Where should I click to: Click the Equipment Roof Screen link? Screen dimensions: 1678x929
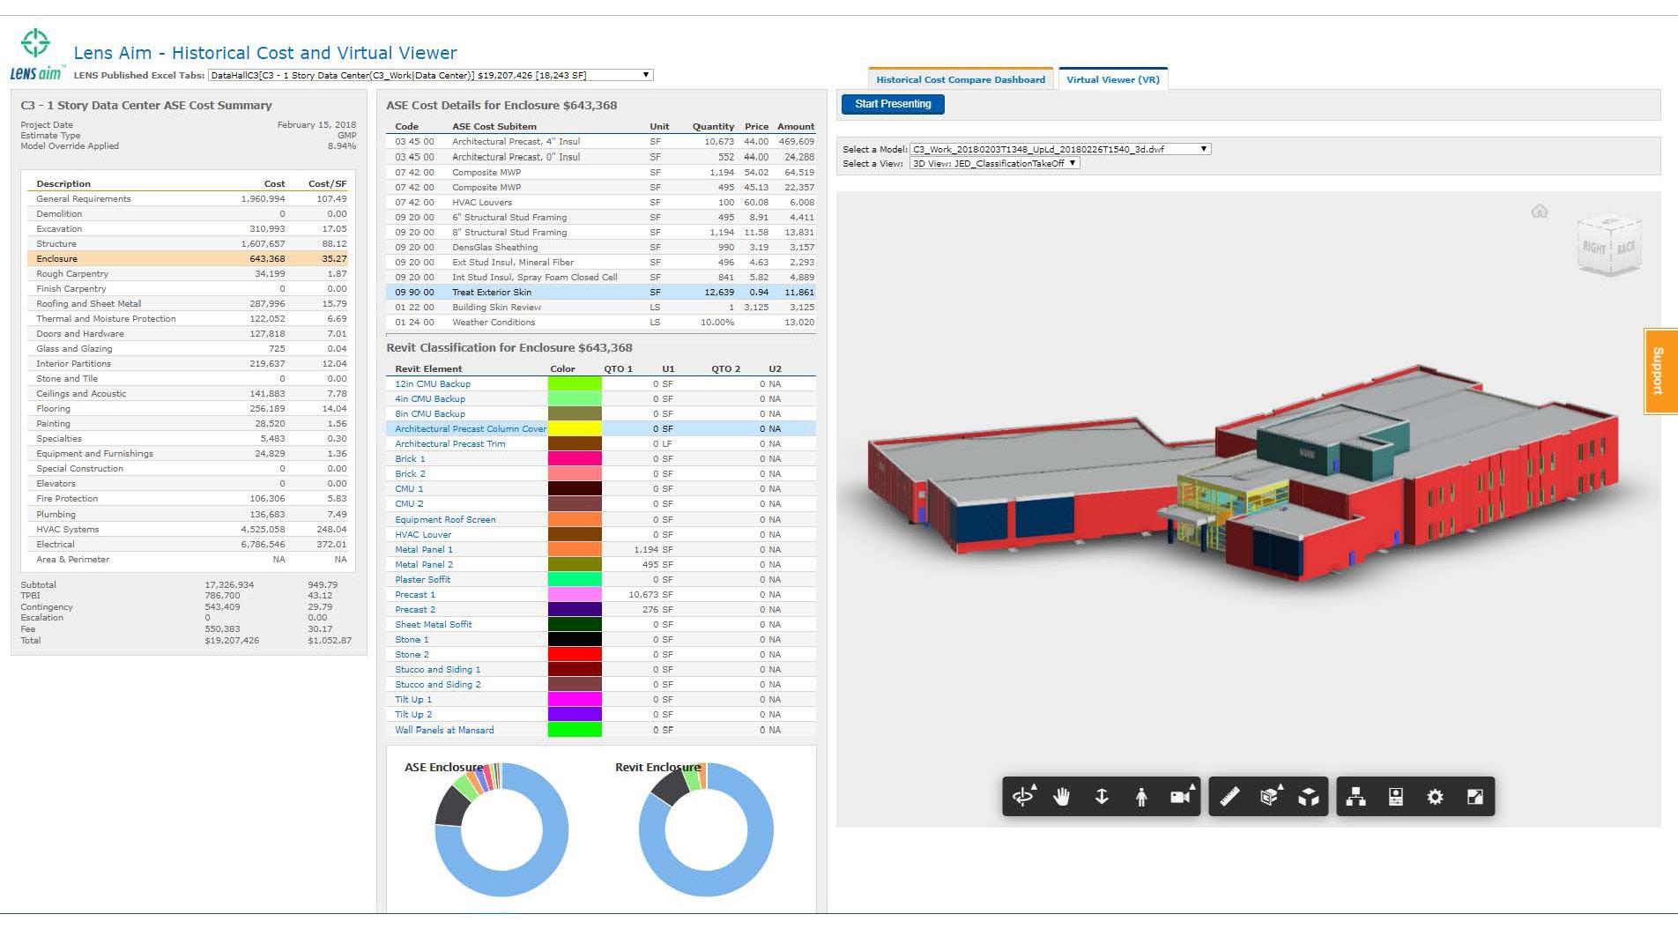point(445,520)
